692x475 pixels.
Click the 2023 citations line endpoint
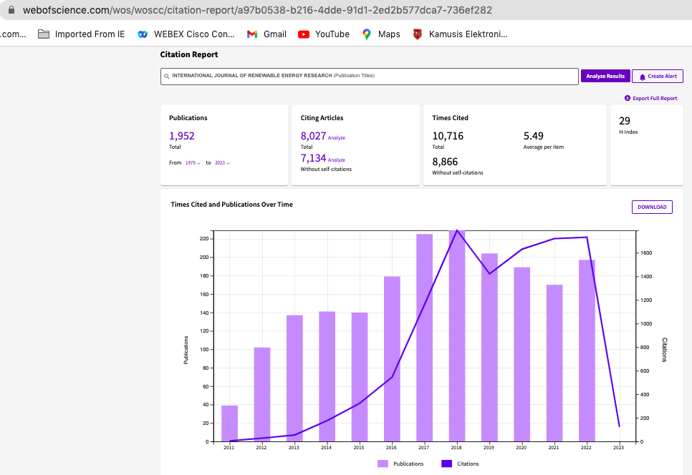pos(619,426)
